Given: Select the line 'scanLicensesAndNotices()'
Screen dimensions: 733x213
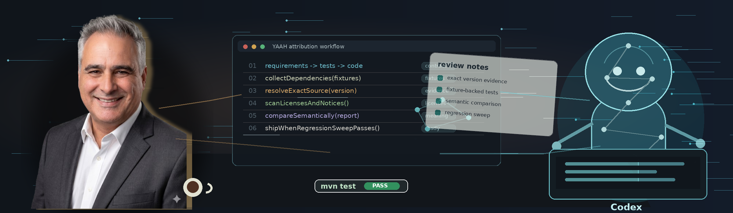Looking at the screenshot, I should [307, 103].
